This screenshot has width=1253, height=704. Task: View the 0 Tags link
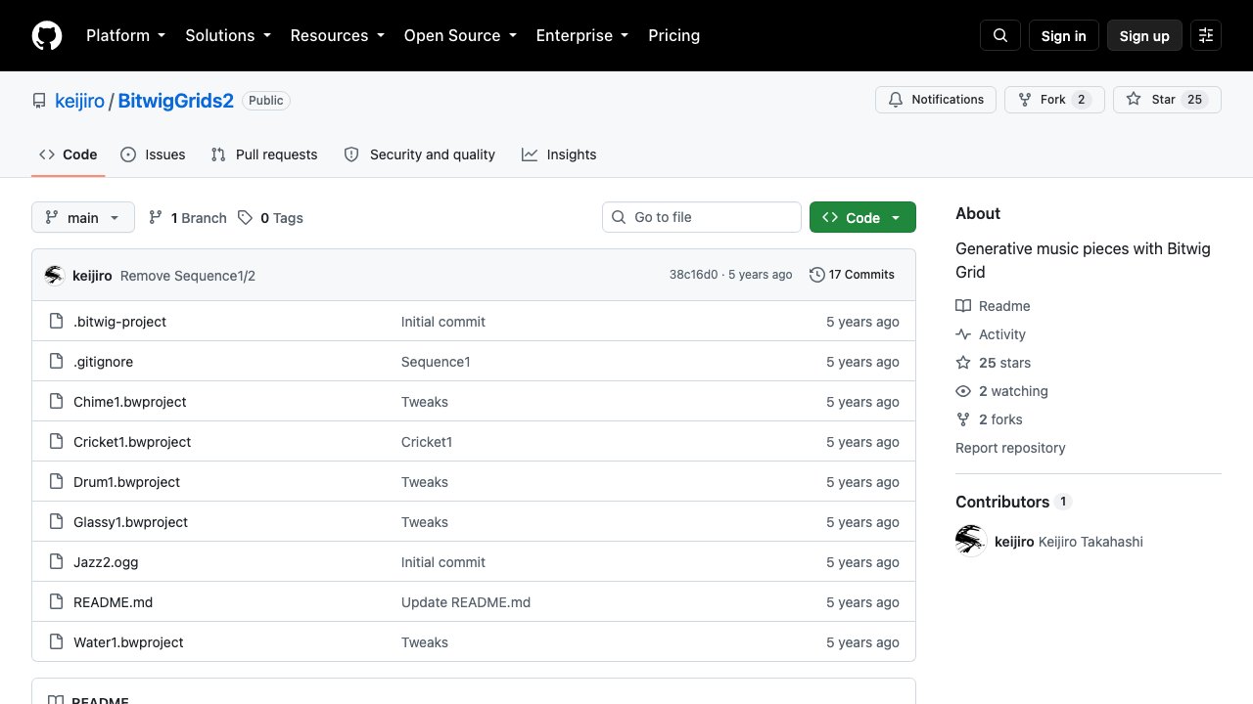pos(270,217)
